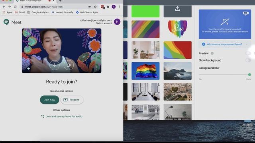
Task: Select the room with plants background
Action: click(x=145, y=50)
